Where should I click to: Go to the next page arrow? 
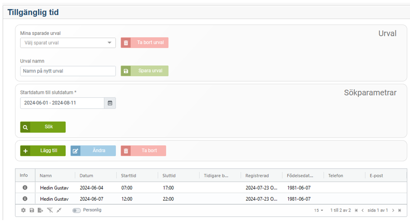coord(393,211)
